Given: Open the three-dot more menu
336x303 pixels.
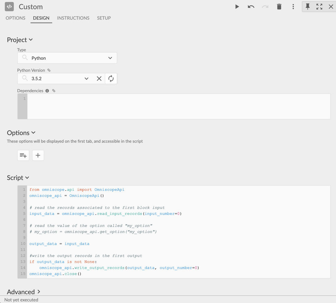Looking at the screenshot, I should click(x=293, y=7).
